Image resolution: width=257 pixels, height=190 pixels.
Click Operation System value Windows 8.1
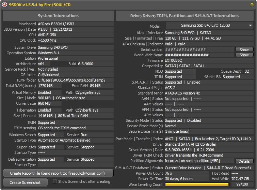coord(49,53)
